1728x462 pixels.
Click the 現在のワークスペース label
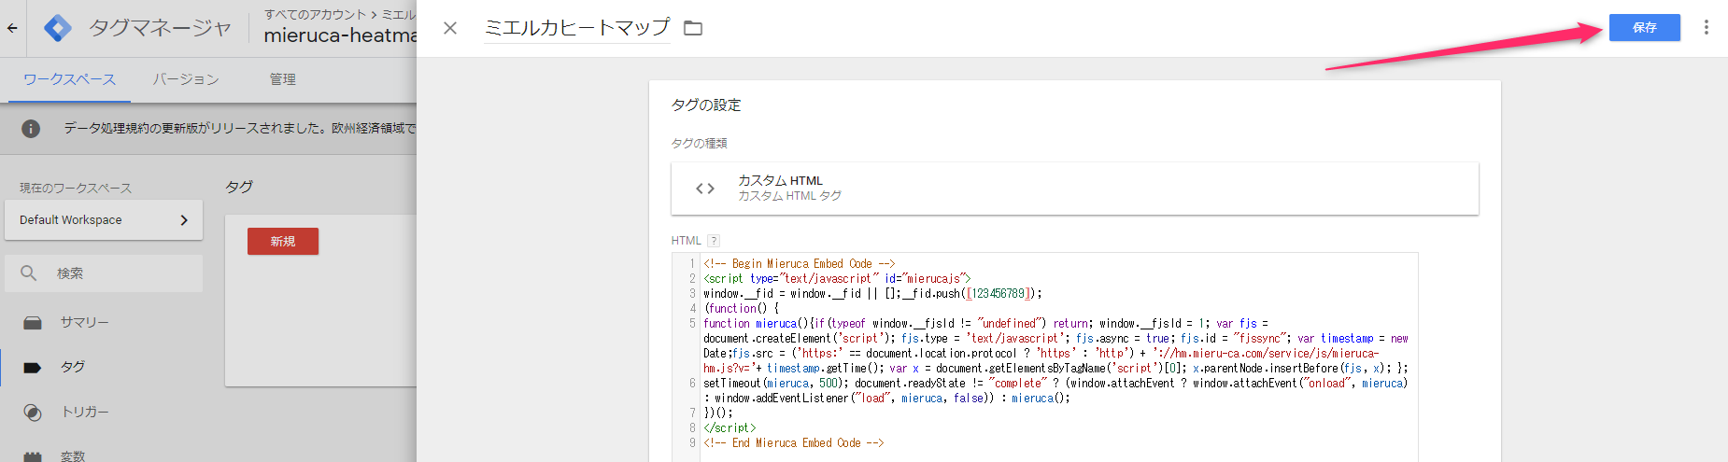click(76, 188)
